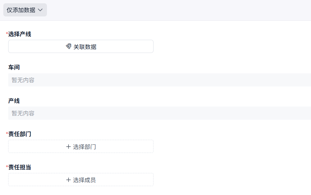This screenshot has height=195, width=311.
Task: Click the funnel-shaped icon next to 关联数据 text
Action: point(68,46)
